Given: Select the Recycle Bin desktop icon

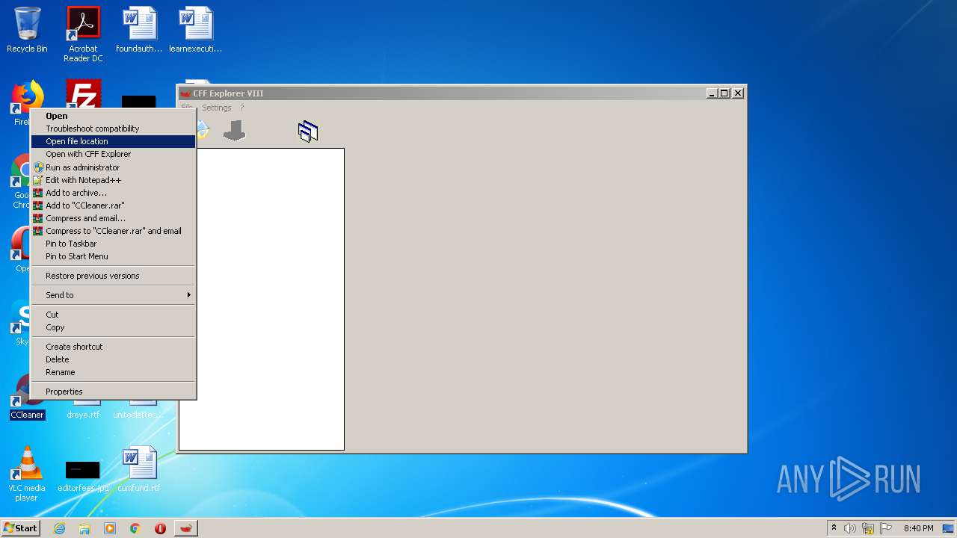Looking at the screenshot, I should tap(27, 30).
